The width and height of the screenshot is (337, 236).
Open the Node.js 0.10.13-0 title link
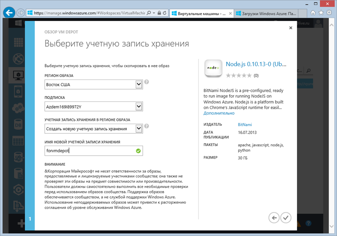pyautogui.click(x=256, y=64)
